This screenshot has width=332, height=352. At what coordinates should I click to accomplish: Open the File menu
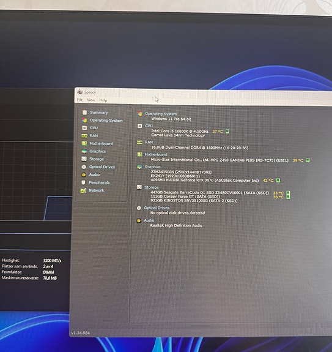[x=79, y=100]
